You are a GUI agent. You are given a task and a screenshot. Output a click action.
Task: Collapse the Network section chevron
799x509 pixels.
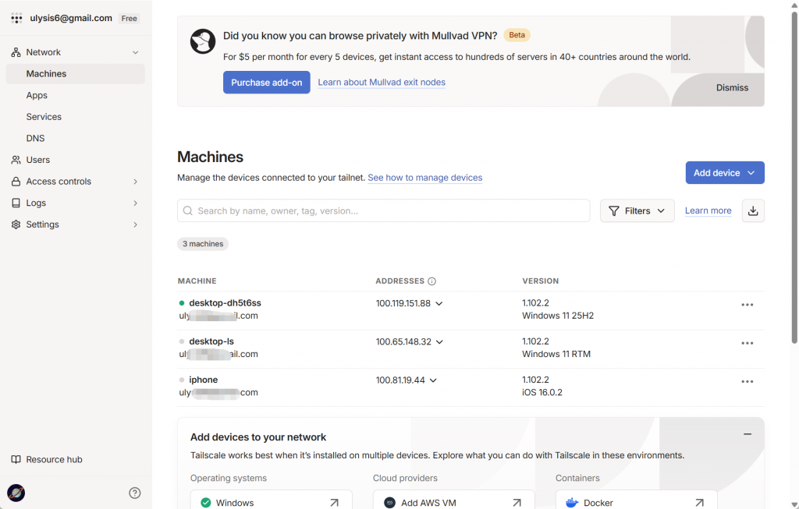136,52
